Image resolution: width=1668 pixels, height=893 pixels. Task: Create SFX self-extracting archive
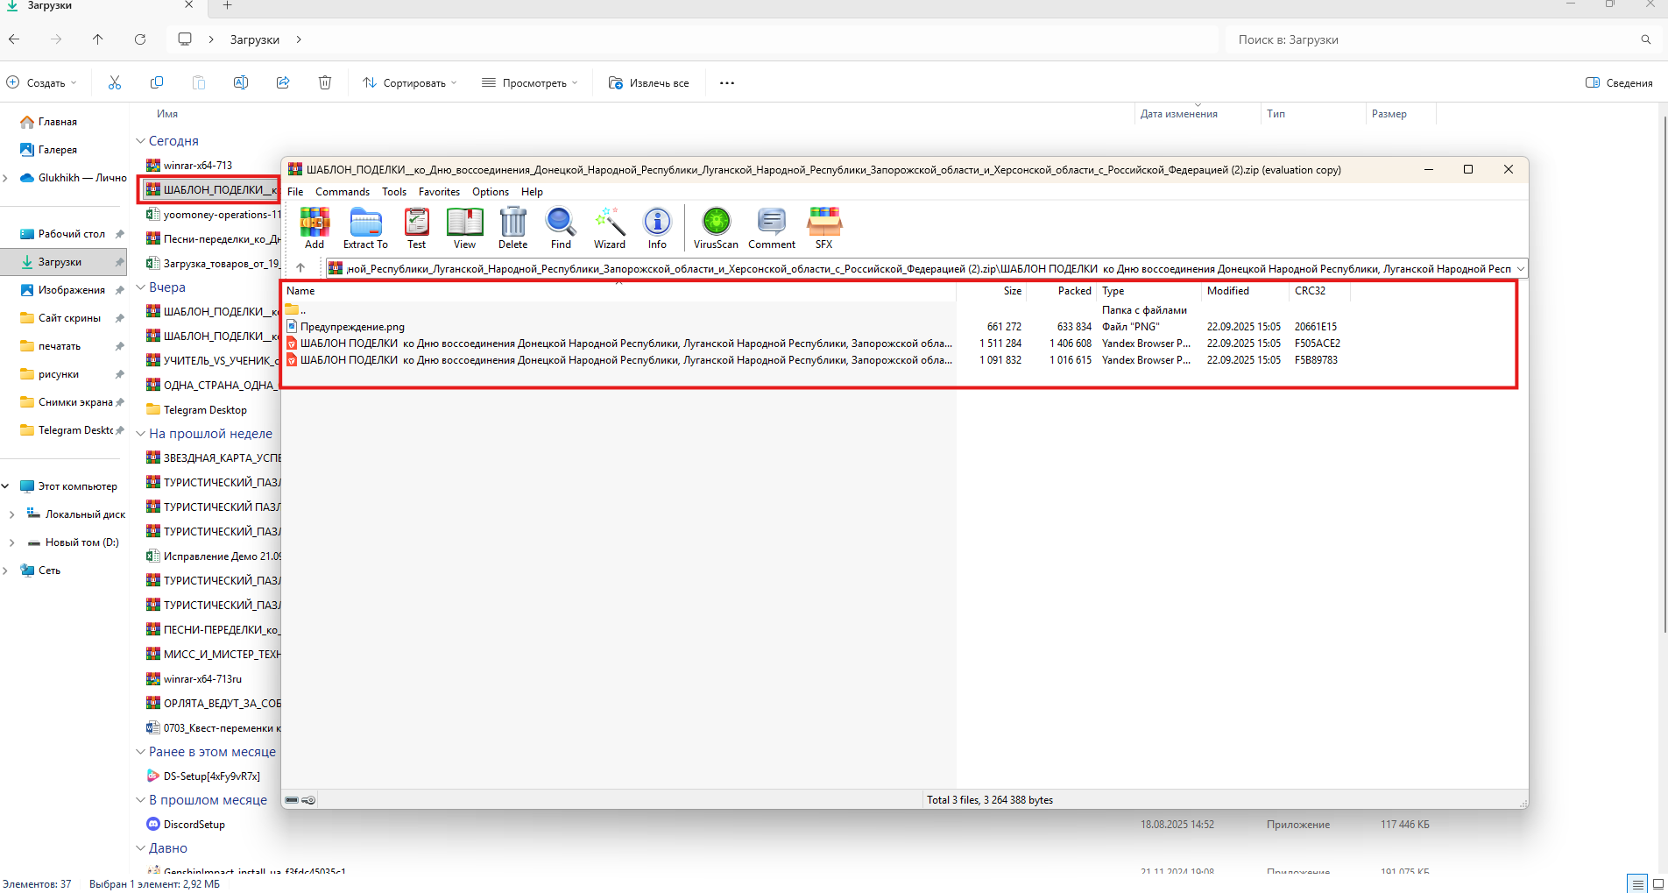pos(823,228)
